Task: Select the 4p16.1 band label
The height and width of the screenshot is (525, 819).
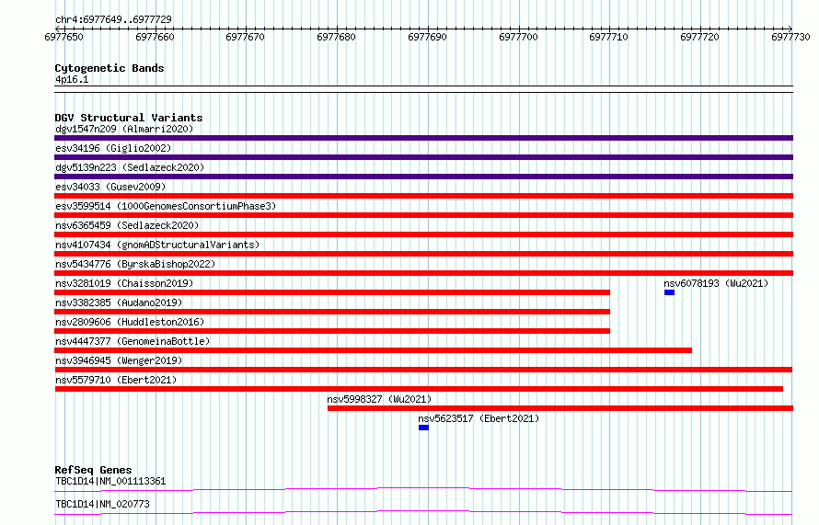Action: 72,79
